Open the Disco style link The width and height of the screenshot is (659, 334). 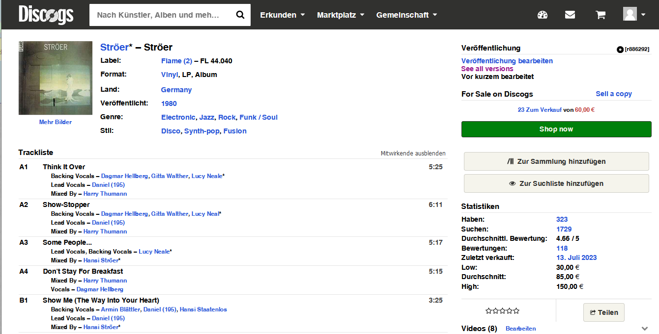(171, 131)
